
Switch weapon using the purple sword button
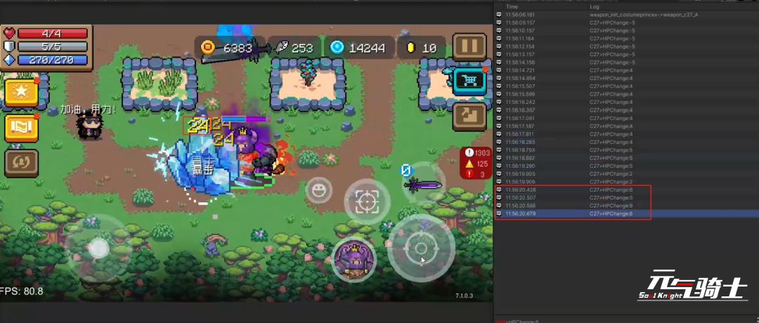(x=423, y=184)
